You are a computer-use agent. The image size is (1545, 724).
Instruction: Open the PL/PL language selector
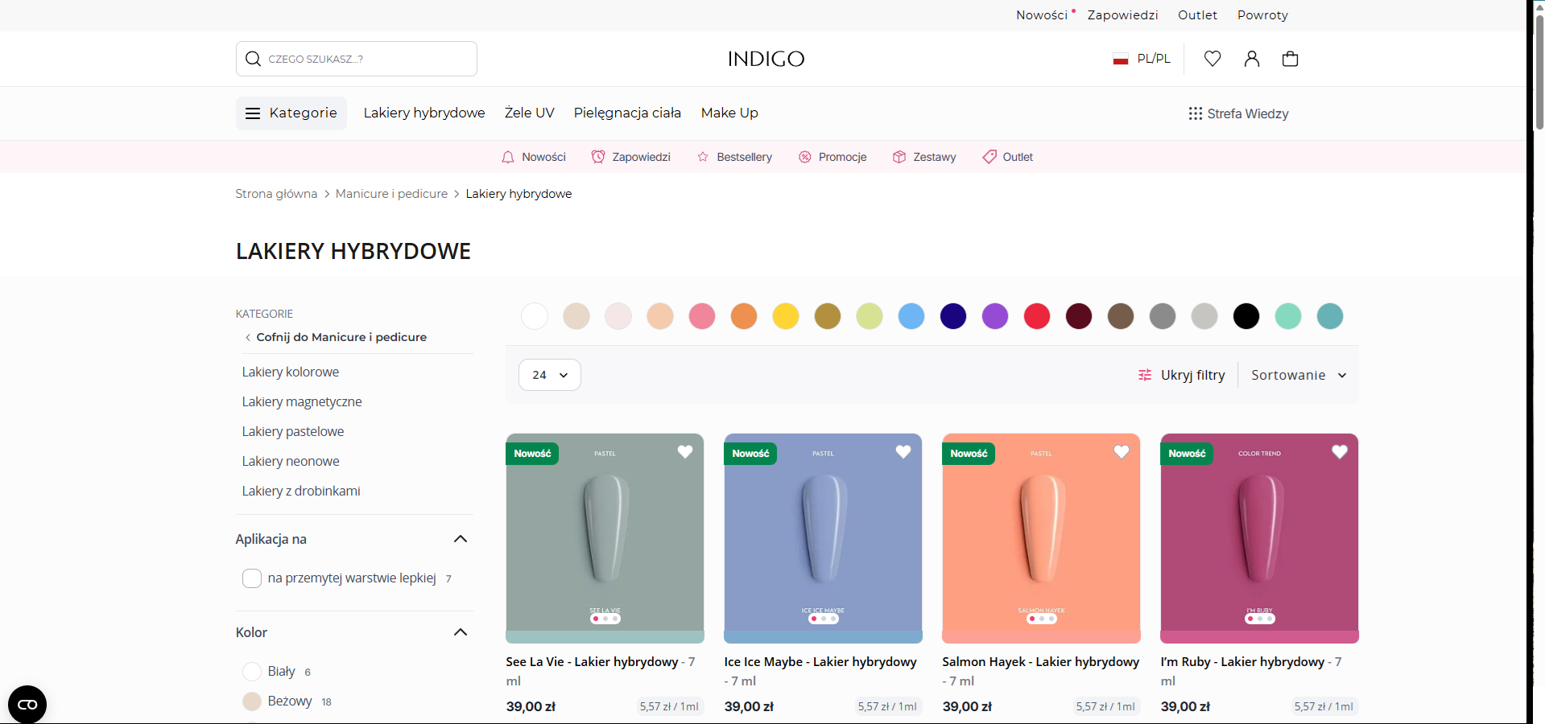tap(1142, 59)
